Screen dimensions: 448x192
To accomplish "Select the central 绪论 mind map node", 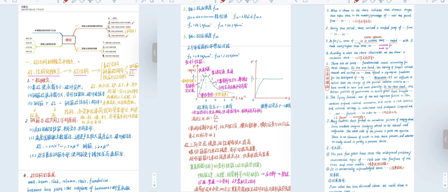I will click(68, 40).
